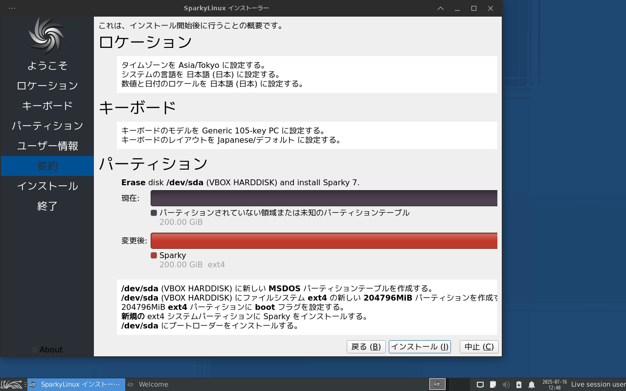Switch to the SparkyLinux installer taskbar button
Screen dimensions: 626x391
[x=76, y=384]
